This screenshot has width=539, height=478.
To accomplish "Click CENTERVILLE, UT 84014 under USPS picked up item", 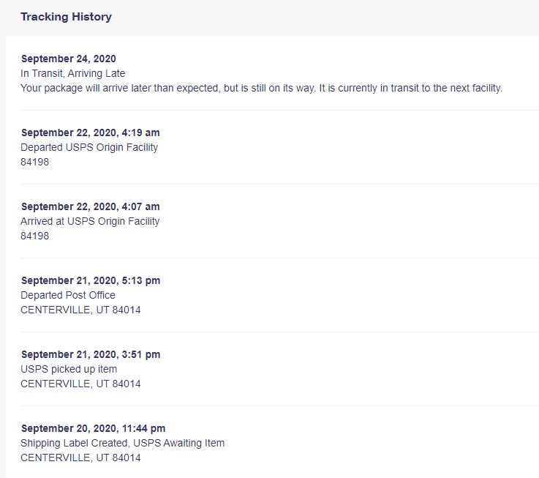I will [80, 384].
